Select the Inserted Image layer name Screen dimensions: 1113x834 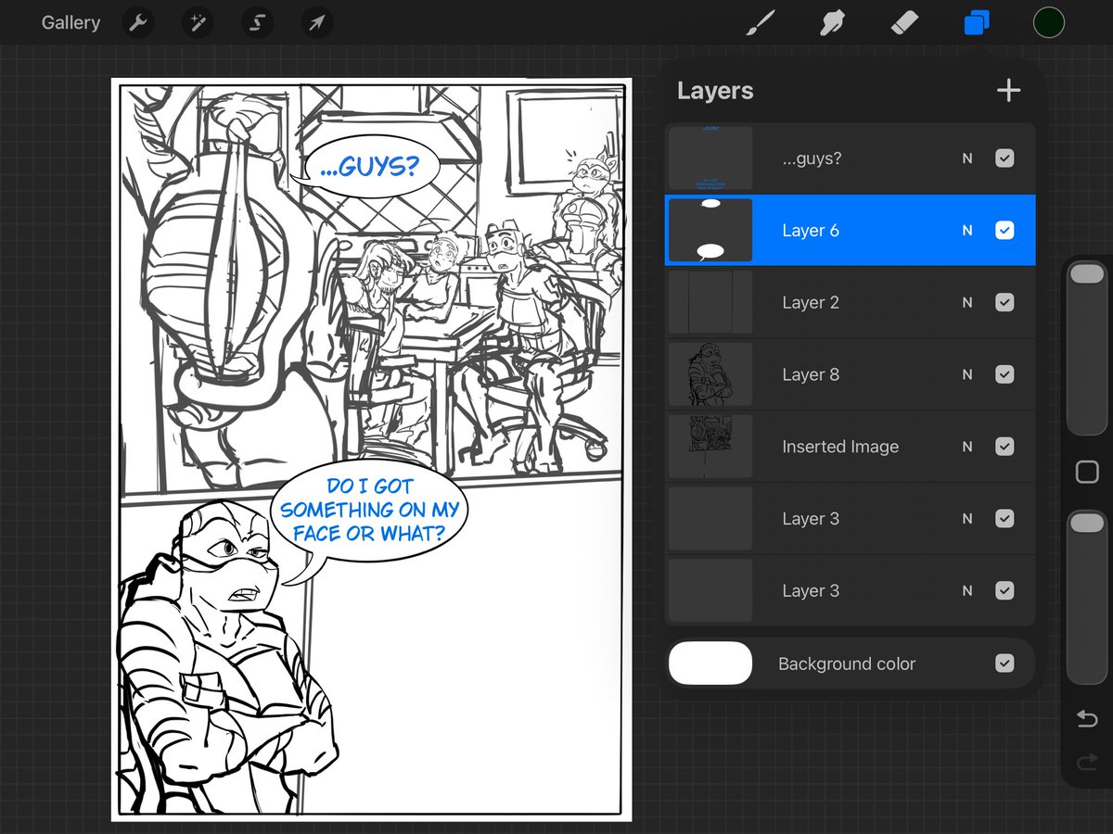pos(840,447)
